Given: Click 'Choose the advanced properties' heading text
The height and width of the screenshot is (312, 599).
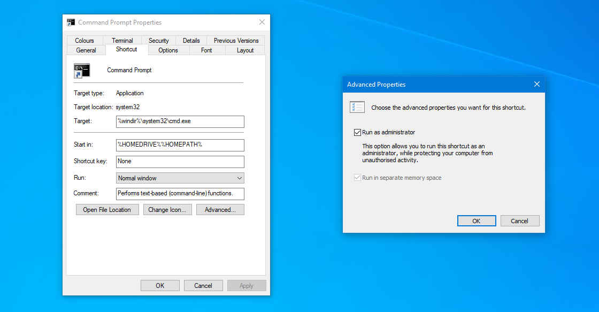Looking at the screenshot, I should [x=449, y=108].
